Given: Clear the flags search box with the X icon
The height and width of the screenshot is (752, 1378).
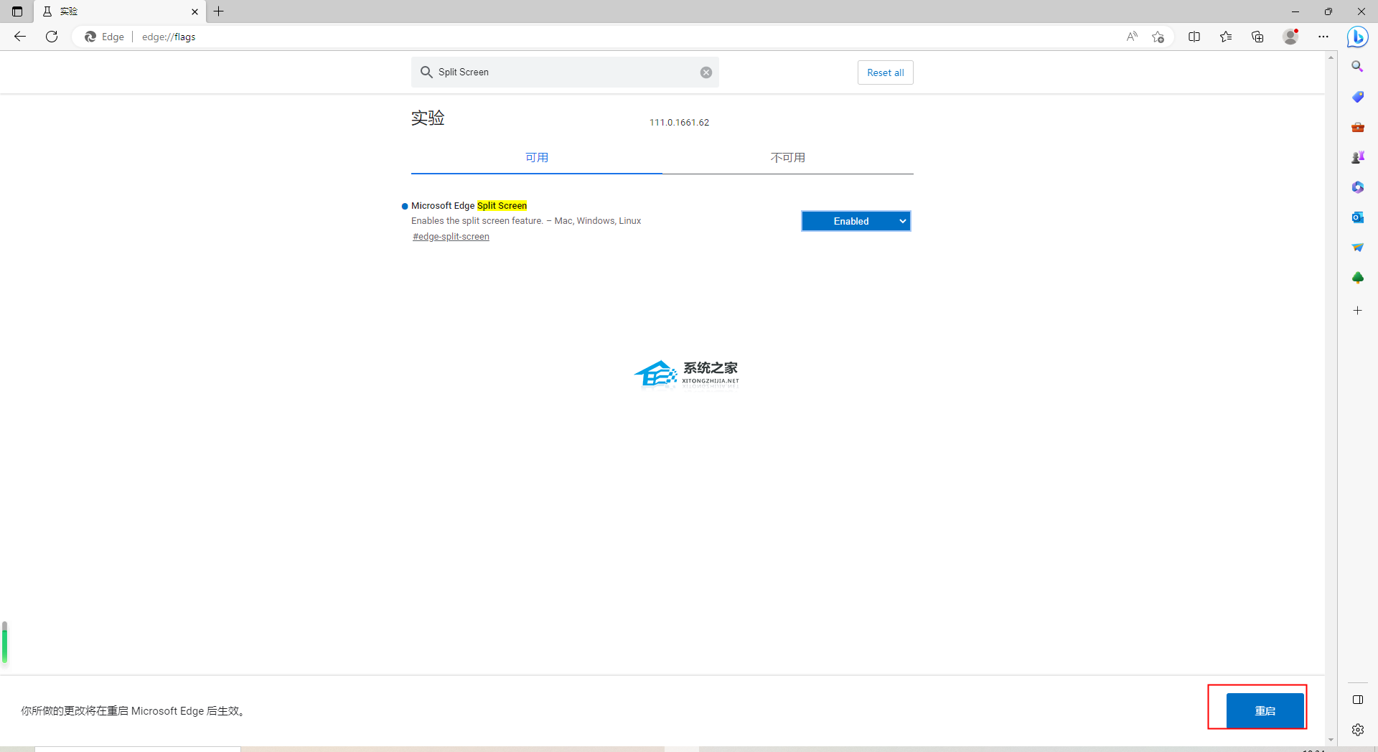Looking at the screenshot, I should click(x=706, y=72).
